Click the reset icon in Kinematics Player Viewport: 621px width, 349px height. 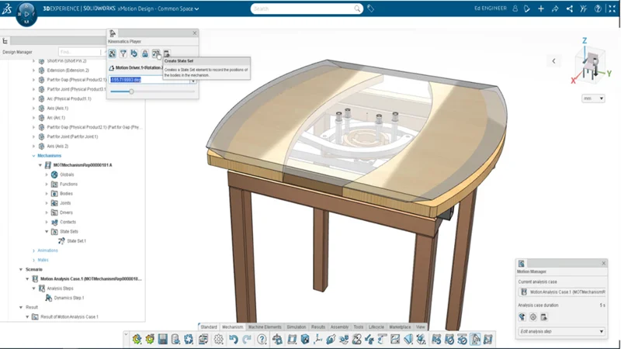[x=134, y=54]
